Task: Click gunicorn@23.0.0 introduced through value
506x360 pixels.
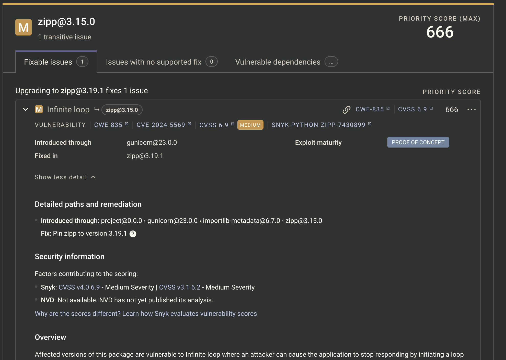Action: 152,142
